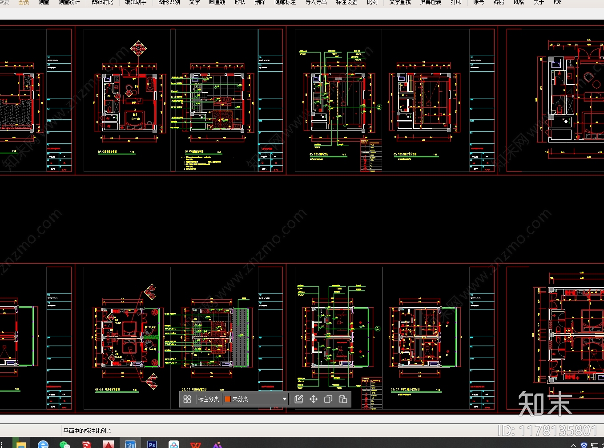Image resolution: width=604 pixels, height=448 pixels.
Task: Open the annotation category grid icon
Action: point(187,399)
